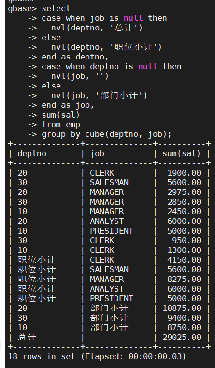Click CLERK in the 1900.00 row

tap(102, 173)
